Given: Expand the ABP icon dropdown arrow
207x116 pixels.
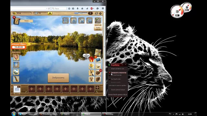Looking at the screenshot, I should pyautogui.click(x=93, y=8).
